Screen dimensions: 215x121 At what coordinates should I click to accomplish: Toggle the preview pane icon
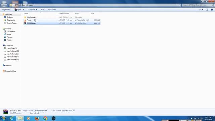tap(207, 10)
